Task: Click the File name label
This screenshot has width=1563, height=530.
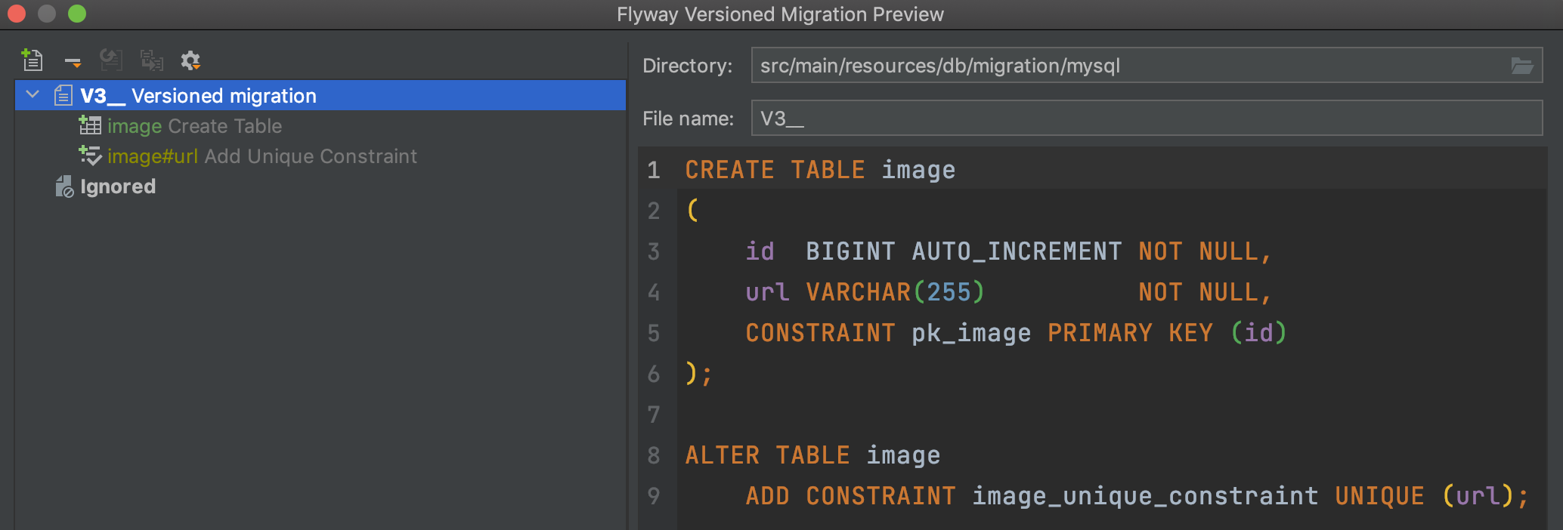Action: (688, 119)
